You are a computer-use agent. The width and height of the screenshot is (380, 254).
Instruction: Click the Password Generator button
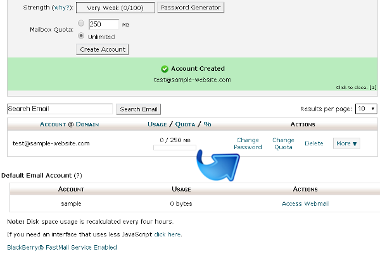[x=191, y=8]
